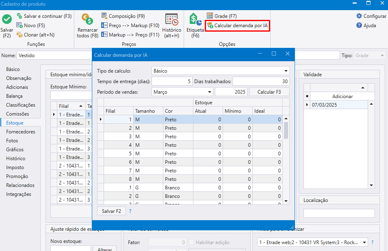Screen dimensions: 388x251
Task: Click the green Salvar (F2) checkmark icon
Action: tap(7, 19)
